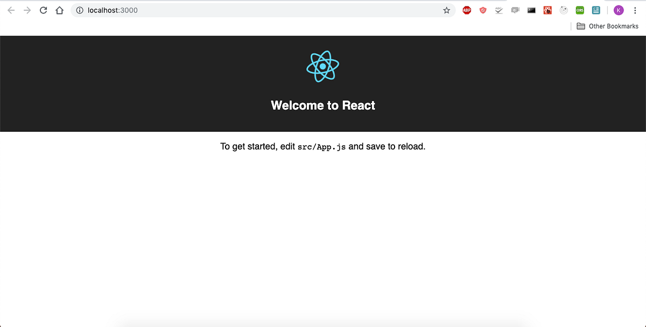Screen dimensions: 646x327
Task: Go back using the back arrow
Action: click(x=11, y=10)
